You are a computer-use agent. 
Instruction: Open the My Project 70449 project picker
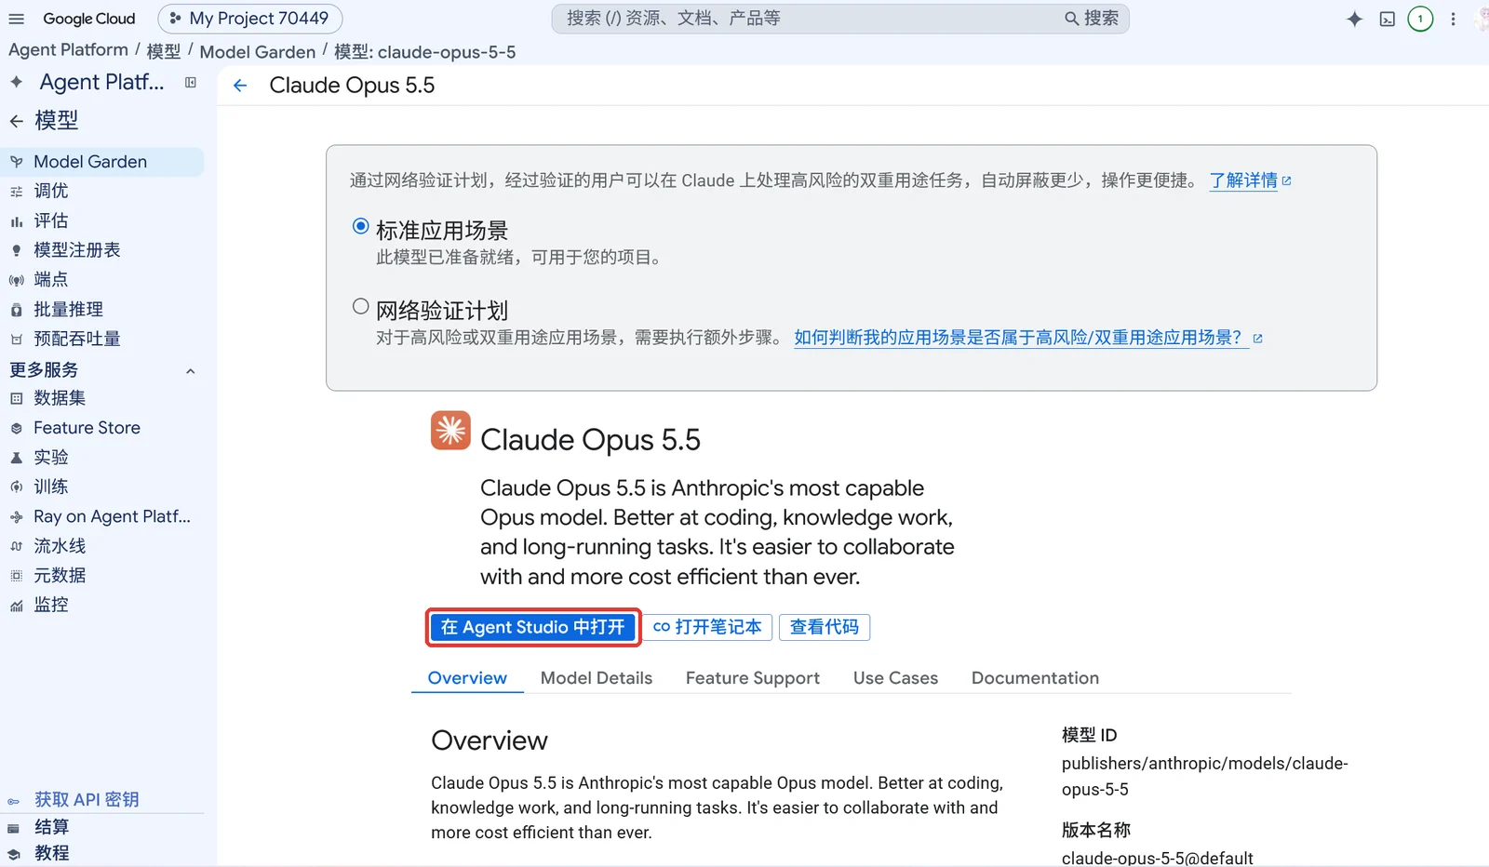click(250, 19)
